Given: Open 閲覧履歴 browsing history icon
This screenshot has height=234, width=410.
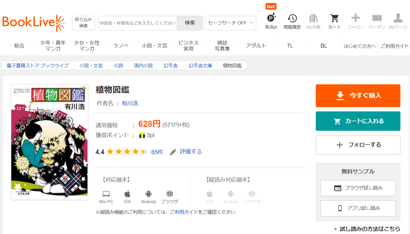Looking at the screenshot, I should (292, 19).
